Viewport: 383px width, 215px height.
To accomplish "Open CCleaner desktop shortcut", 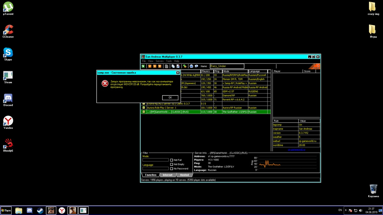I will point(8,31).
